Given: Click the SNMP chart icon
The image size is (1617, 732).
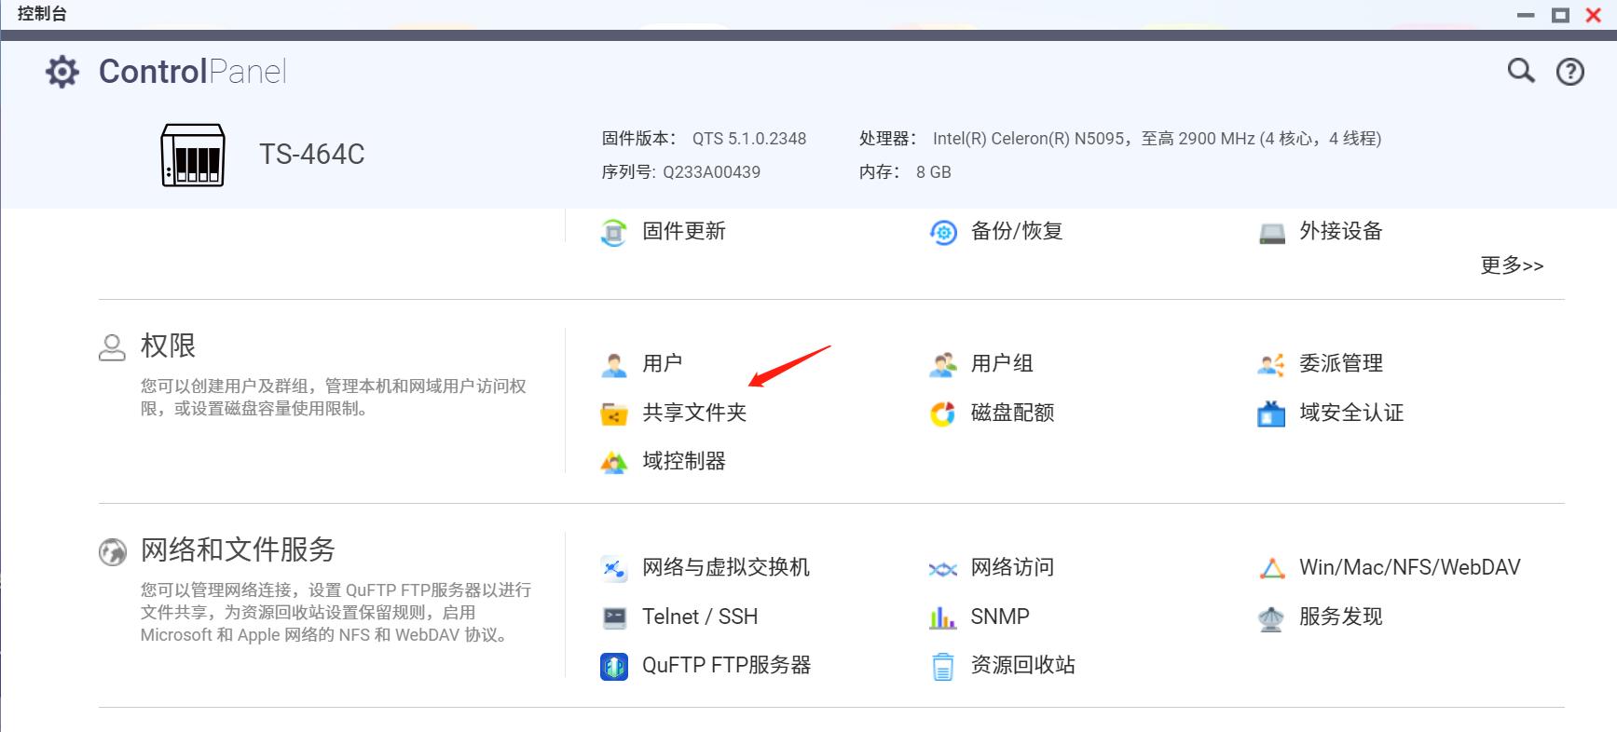Looking at the screenshot, I should (x=943, y=617).
